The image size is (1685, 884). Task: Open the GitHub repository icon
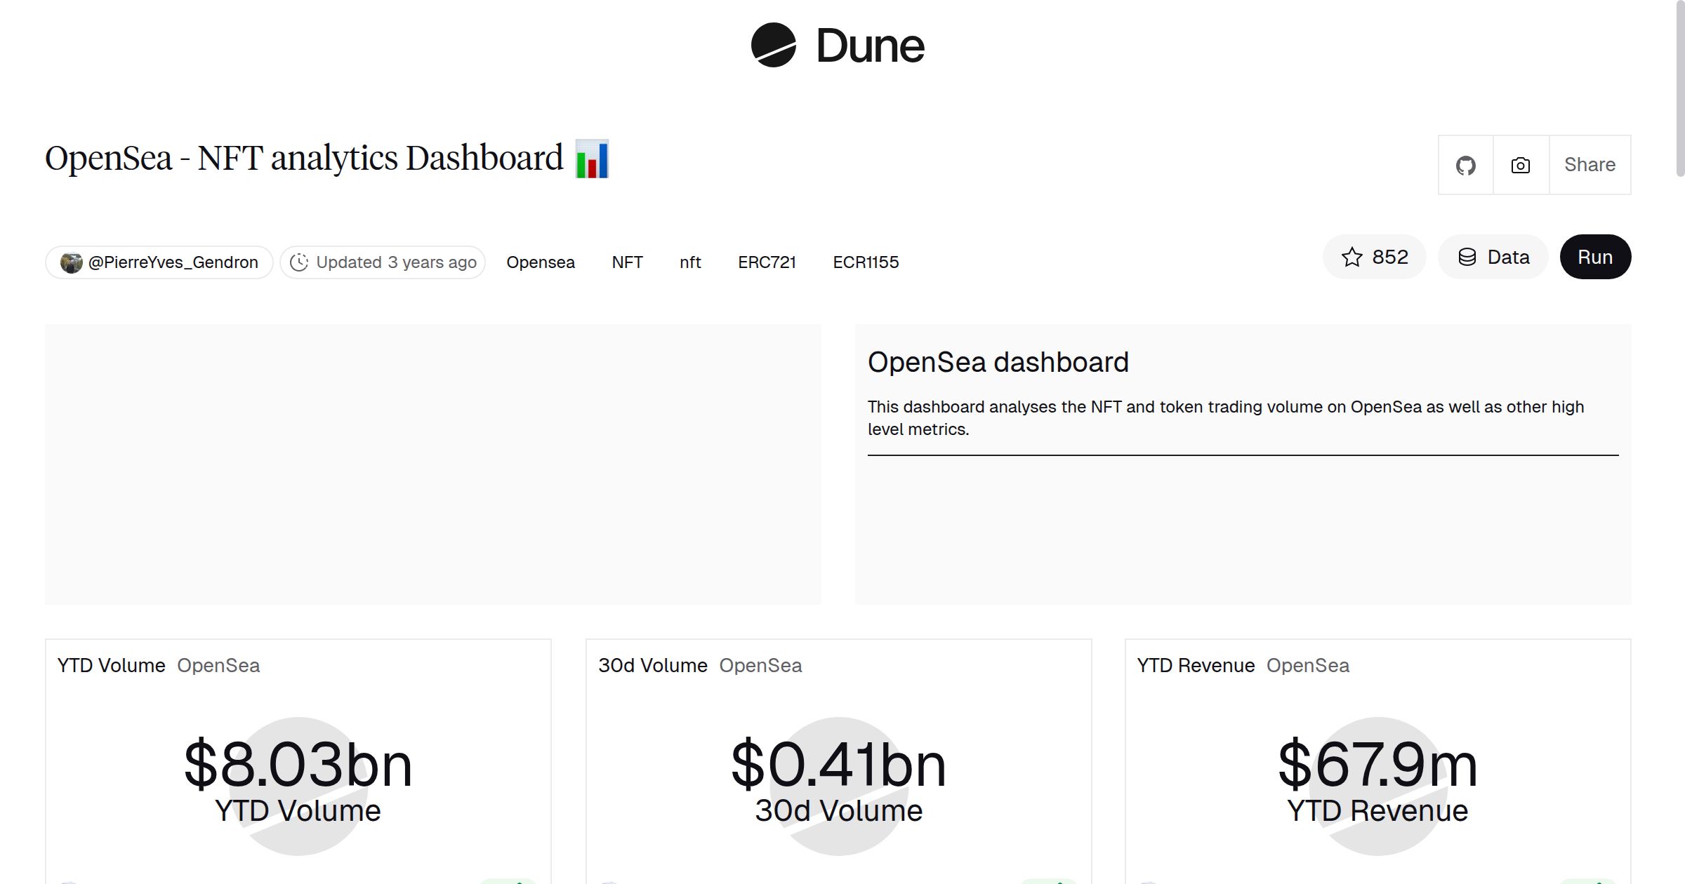click(1466, 165)
